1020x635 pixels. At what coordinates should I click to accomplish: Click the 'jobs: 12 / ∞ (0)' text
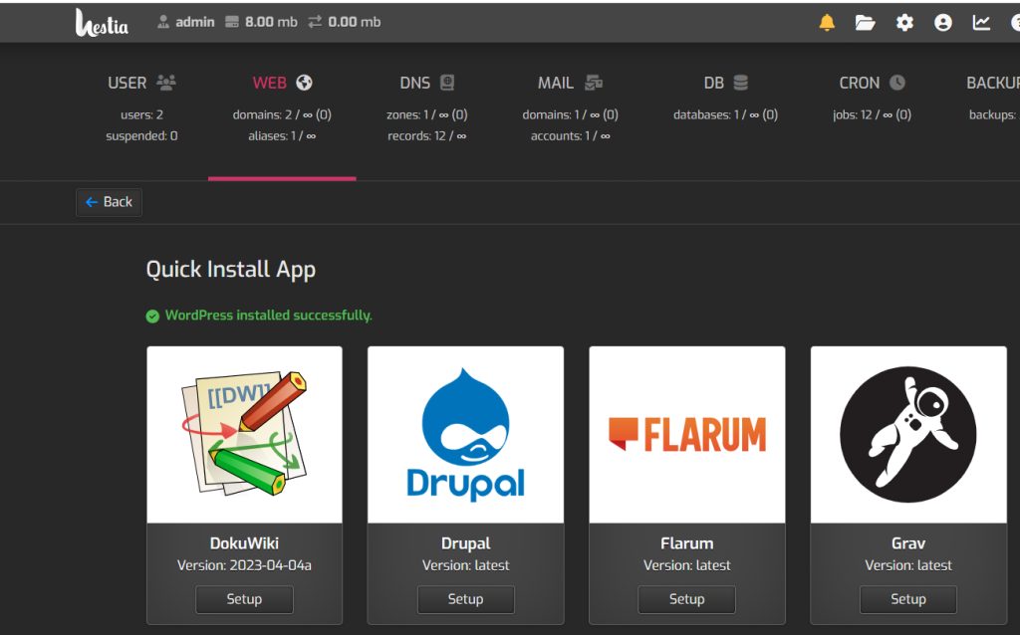[x=872, y=115]
